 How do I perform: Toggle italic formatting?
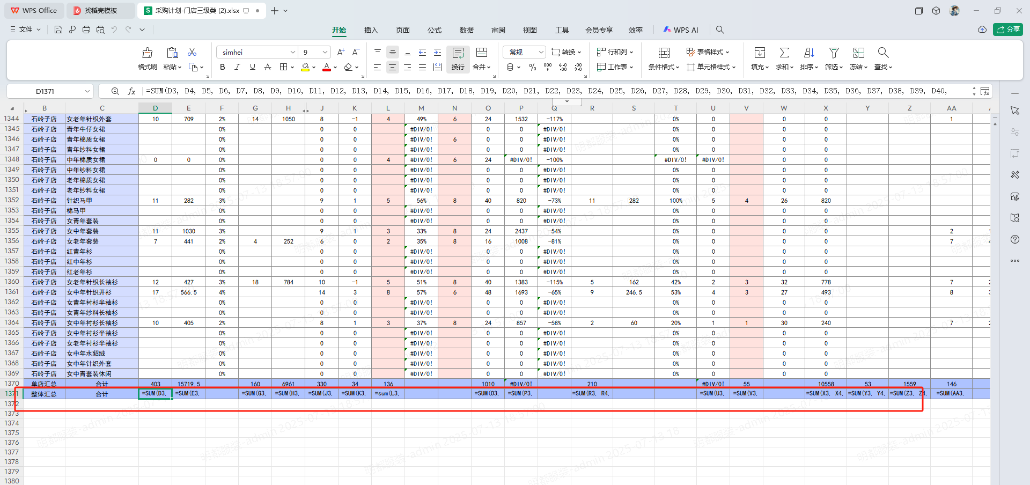coord(237,67)
